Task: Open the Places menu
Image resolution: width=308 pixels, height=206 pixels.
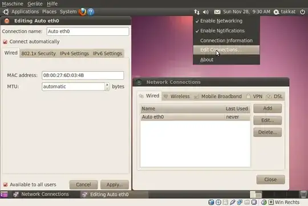Action: click(49, 12)
